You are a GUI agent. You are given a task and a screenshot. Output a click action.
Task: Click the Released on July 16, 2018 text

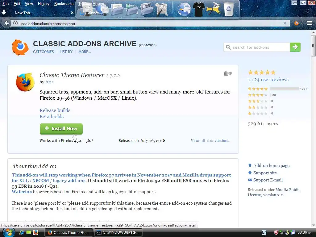coord(142,140)
